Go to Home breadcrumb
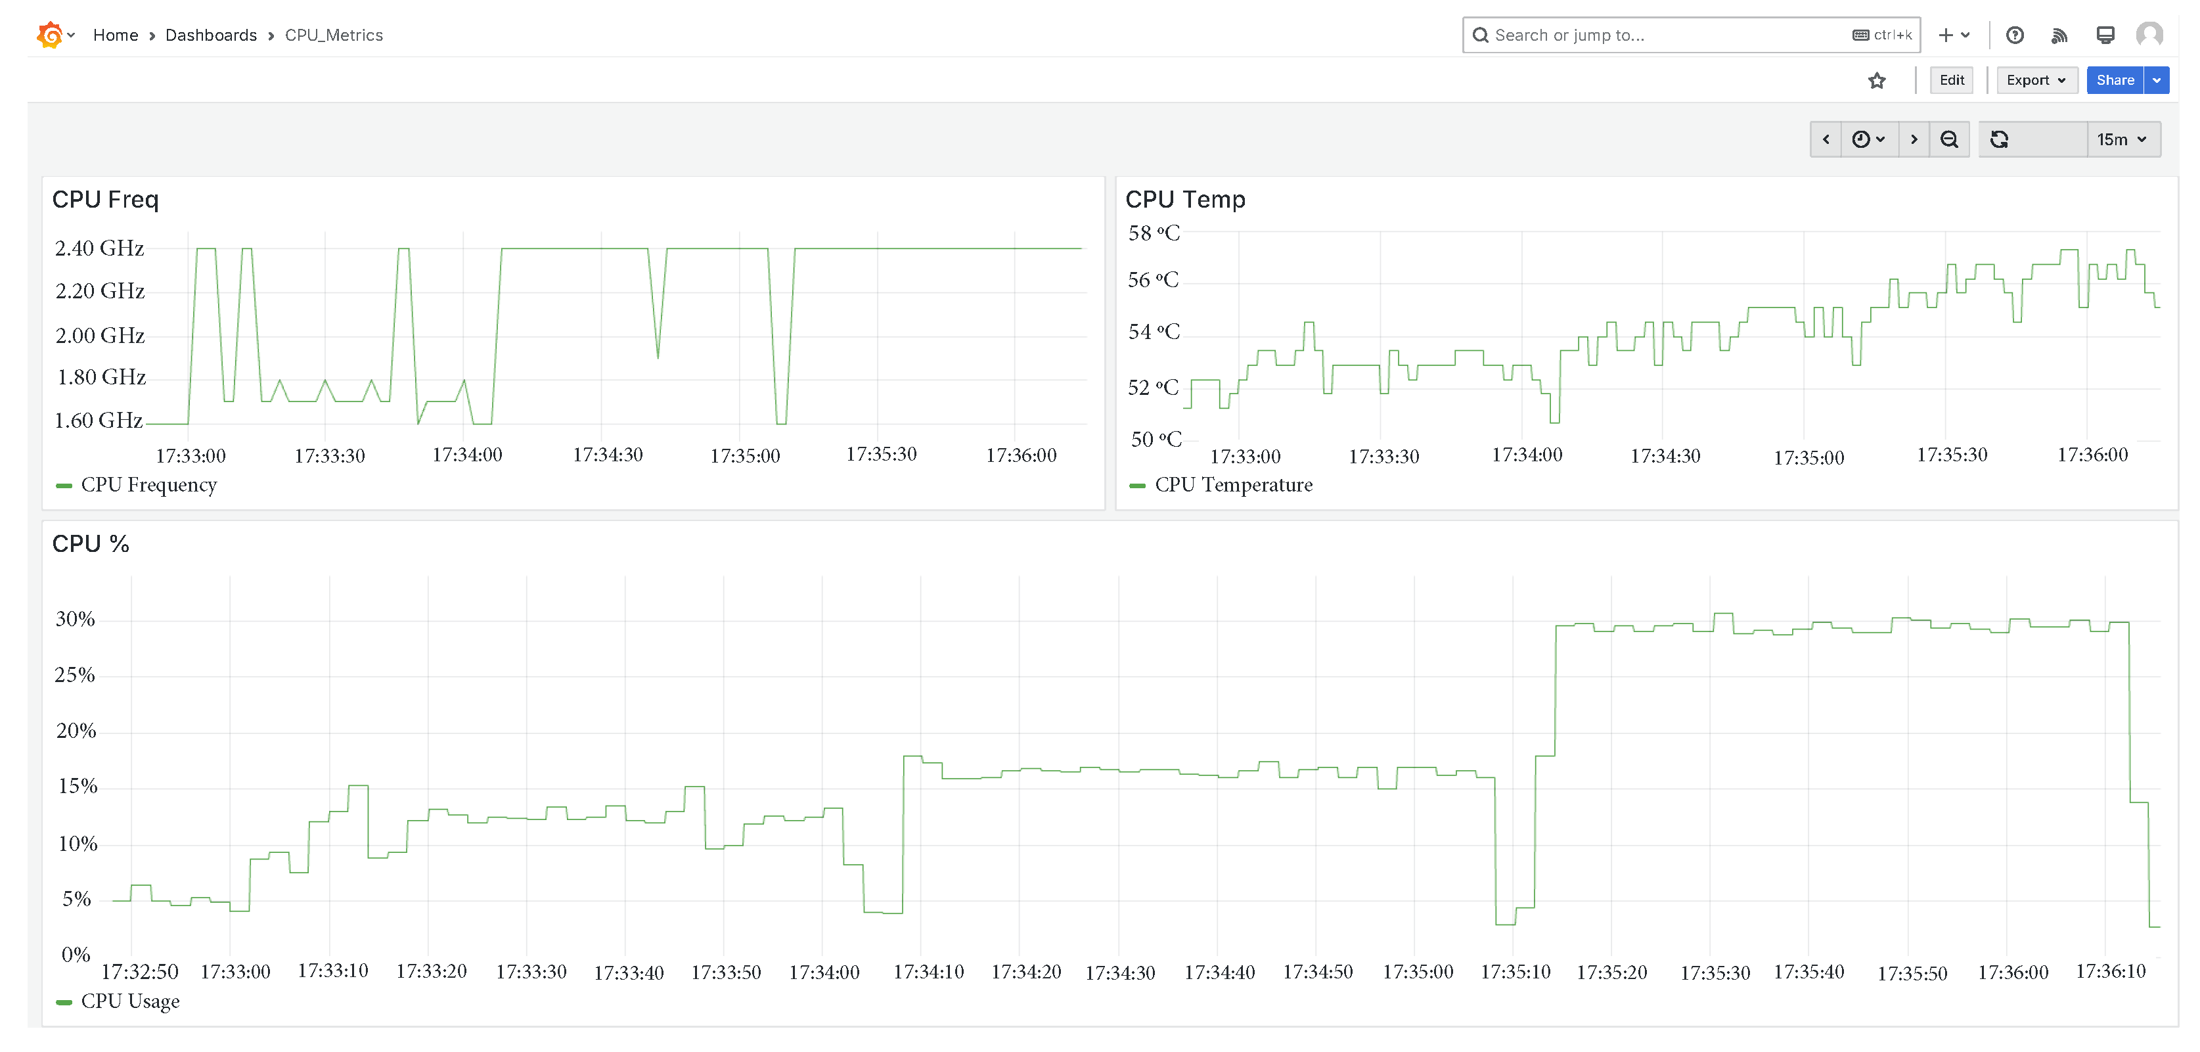 [116, 35]
